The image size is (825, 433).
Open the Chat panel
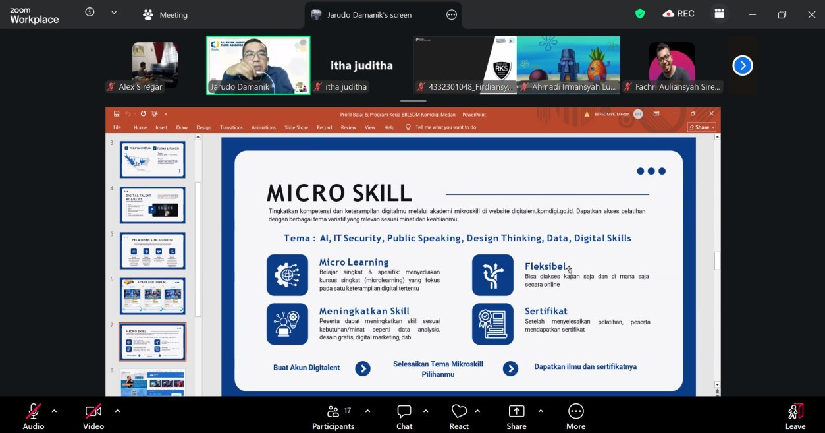tap(404, 412)
